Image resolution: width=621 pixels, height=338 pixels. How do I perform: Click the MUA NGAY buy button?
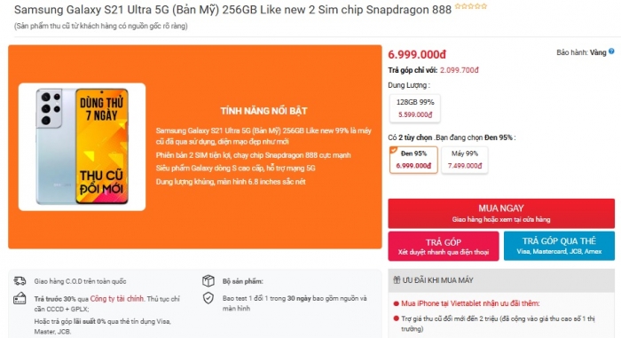(501, 213)
